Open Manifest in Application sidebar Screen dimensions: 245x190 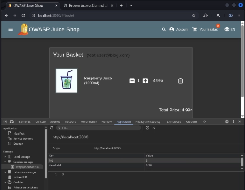[18, 134]
